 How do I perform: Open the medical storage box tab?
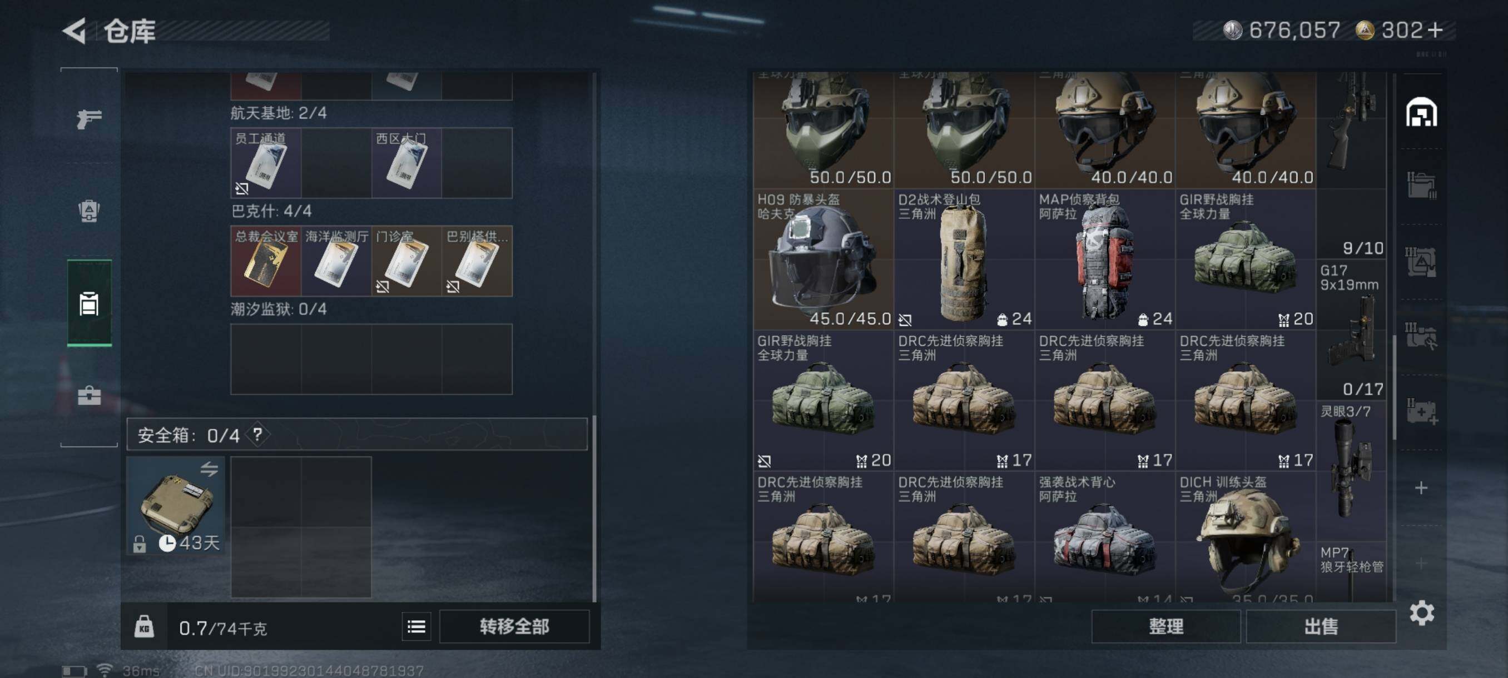click(x=1421, y=412)
